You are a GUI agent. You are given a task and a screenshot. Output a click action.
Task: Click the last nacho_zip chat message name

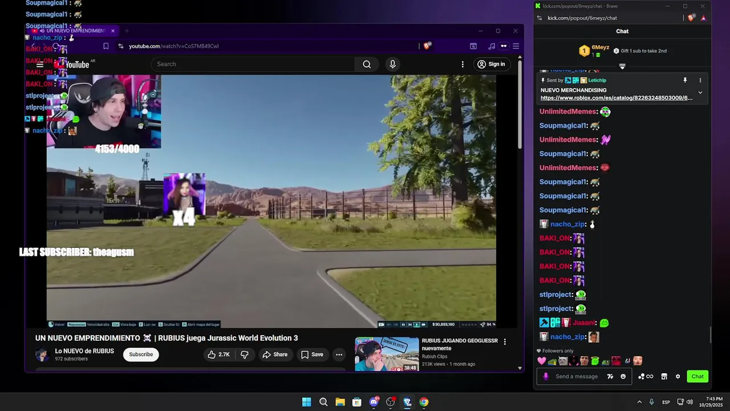(x=567, y=337)
